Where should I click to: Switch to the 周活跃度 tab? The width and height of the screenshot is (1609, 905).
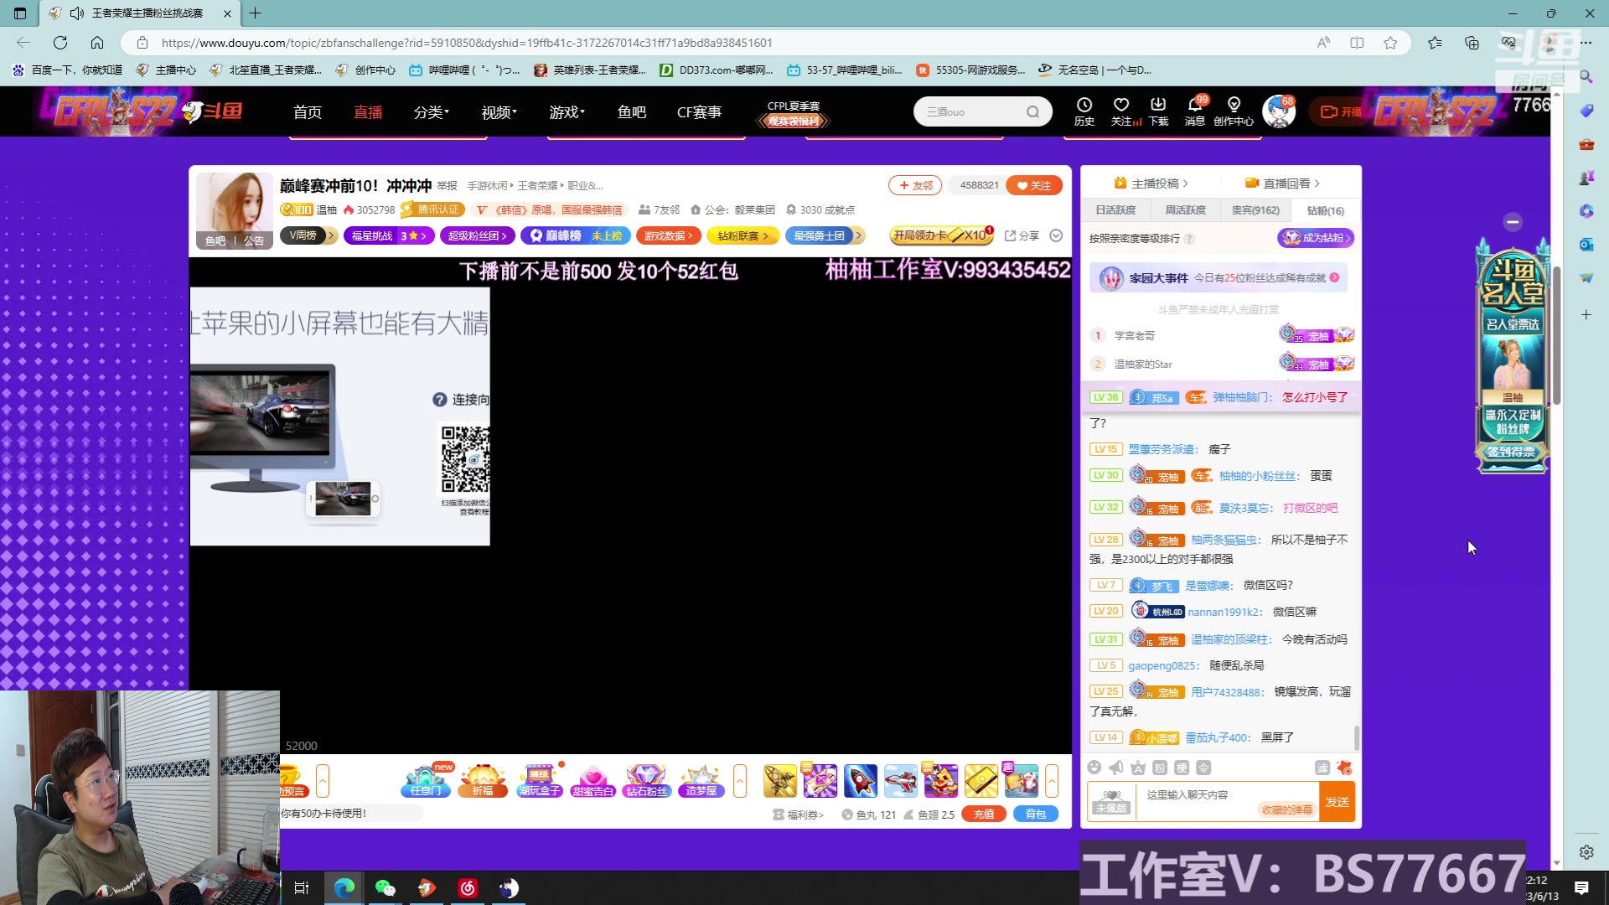click(1185, 210)
